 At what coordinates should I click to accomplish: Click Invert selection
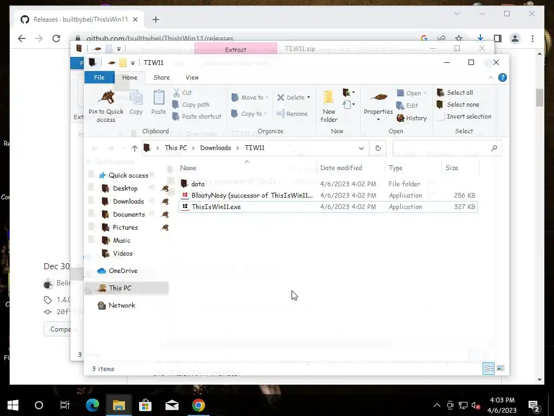click(464, 116)
